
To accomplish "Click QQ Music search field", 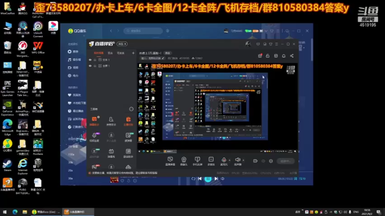I will point(143,31).
